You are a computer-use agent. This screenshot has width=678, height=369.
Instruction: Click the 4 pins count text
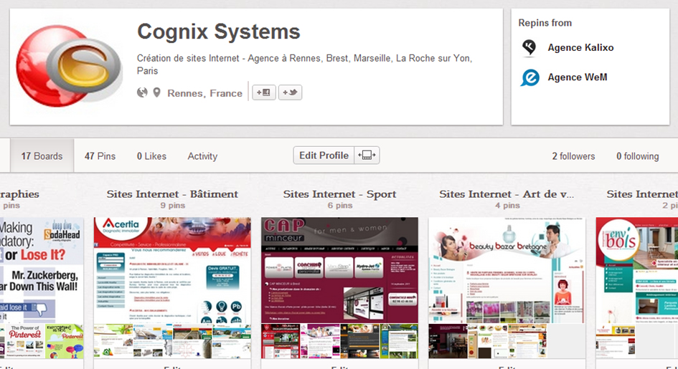point(507,206)
